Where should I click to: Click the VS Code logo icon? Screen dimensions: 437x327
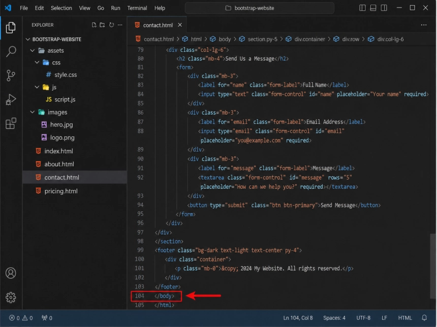[x=8, y=8]
